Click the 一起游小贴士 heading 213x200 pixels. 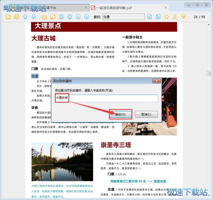[132, 37]
